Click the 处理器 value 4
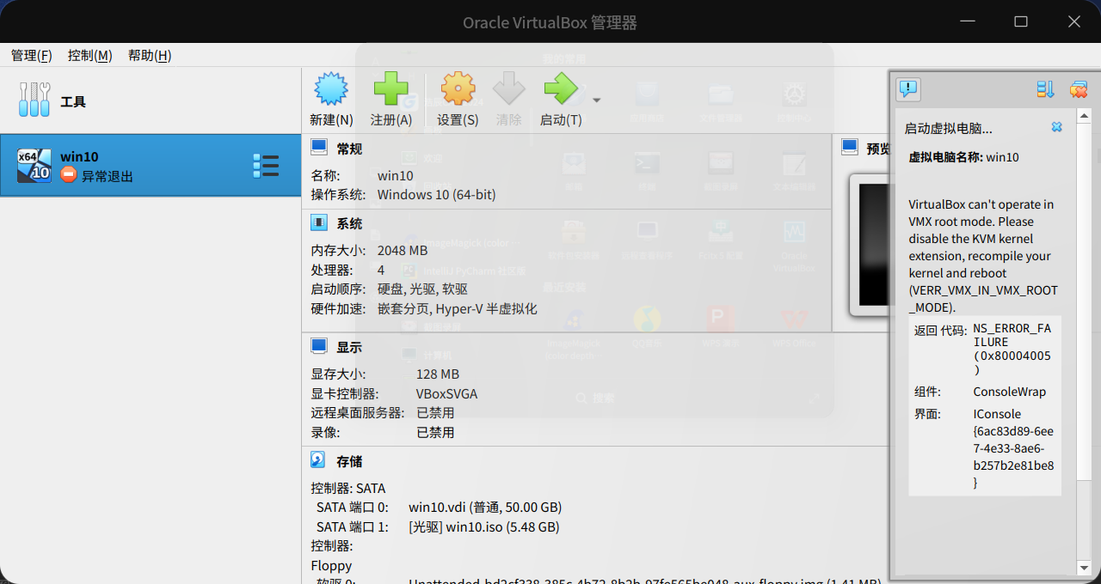The width and height of the screenshot is (1101, 584). pyautogui.click(x=381, y=270)
